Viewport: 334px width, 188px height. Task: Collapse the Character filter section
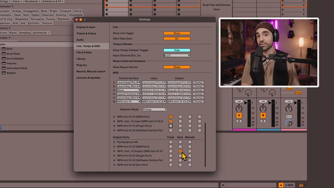(13, 6)
